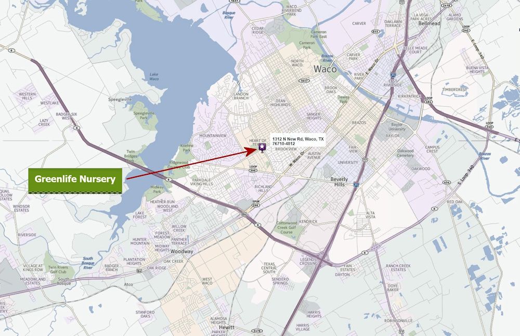
Task: Click the Speegleville place label
Action: 120,99
